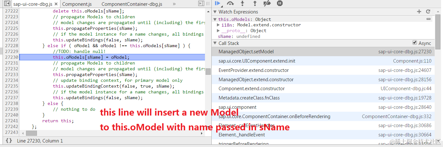Collapse the this.oModels object tree
Image resolution: width=443 pixels, height=147 pixels.
pyautogui.click(x=215, y=19)
